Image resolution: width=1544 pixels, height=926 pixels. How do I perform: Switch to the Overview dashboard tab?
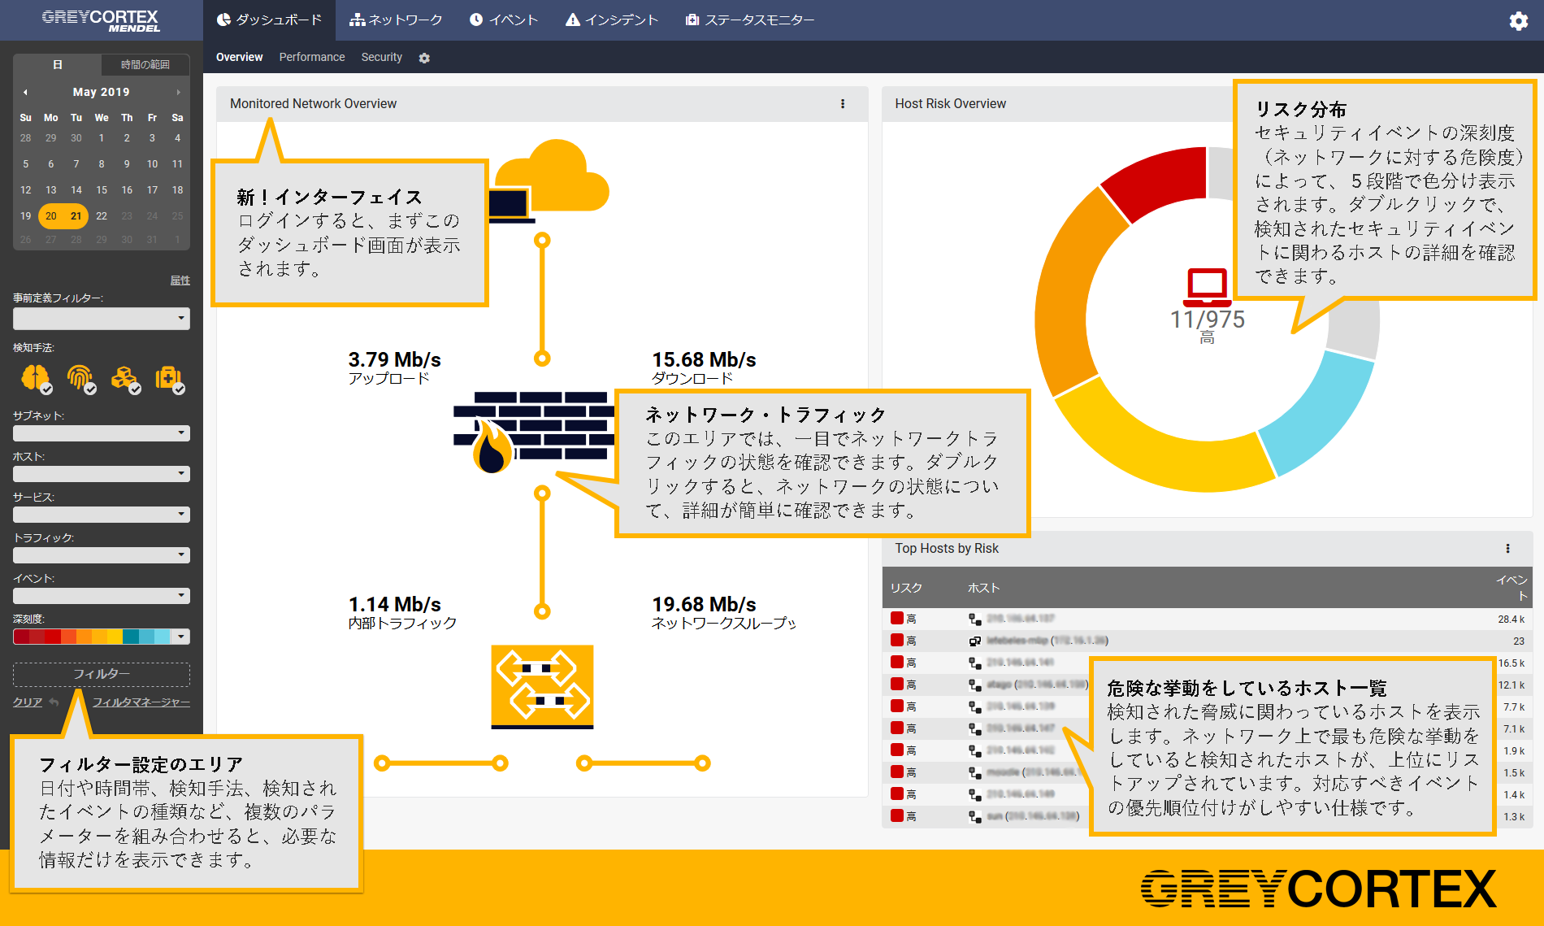239,58
